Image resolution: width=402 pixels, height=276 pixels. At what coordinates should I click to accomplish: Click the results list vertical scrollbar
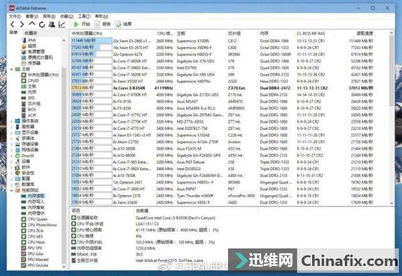pyautogui.click(x=391, y=71)
